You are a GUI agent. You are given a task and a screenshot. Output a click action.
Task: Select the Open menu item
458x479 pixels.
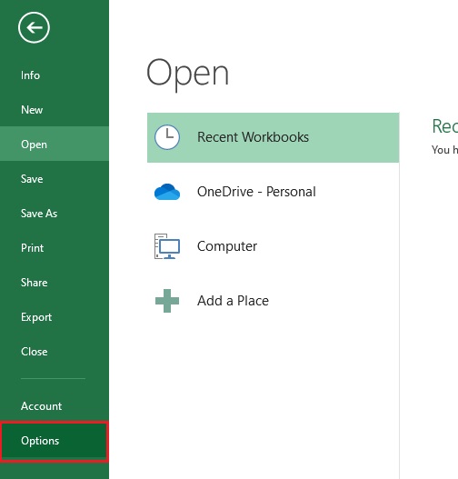[x=55, y=145]
